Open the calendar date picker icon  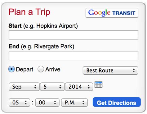coord(99,85)
